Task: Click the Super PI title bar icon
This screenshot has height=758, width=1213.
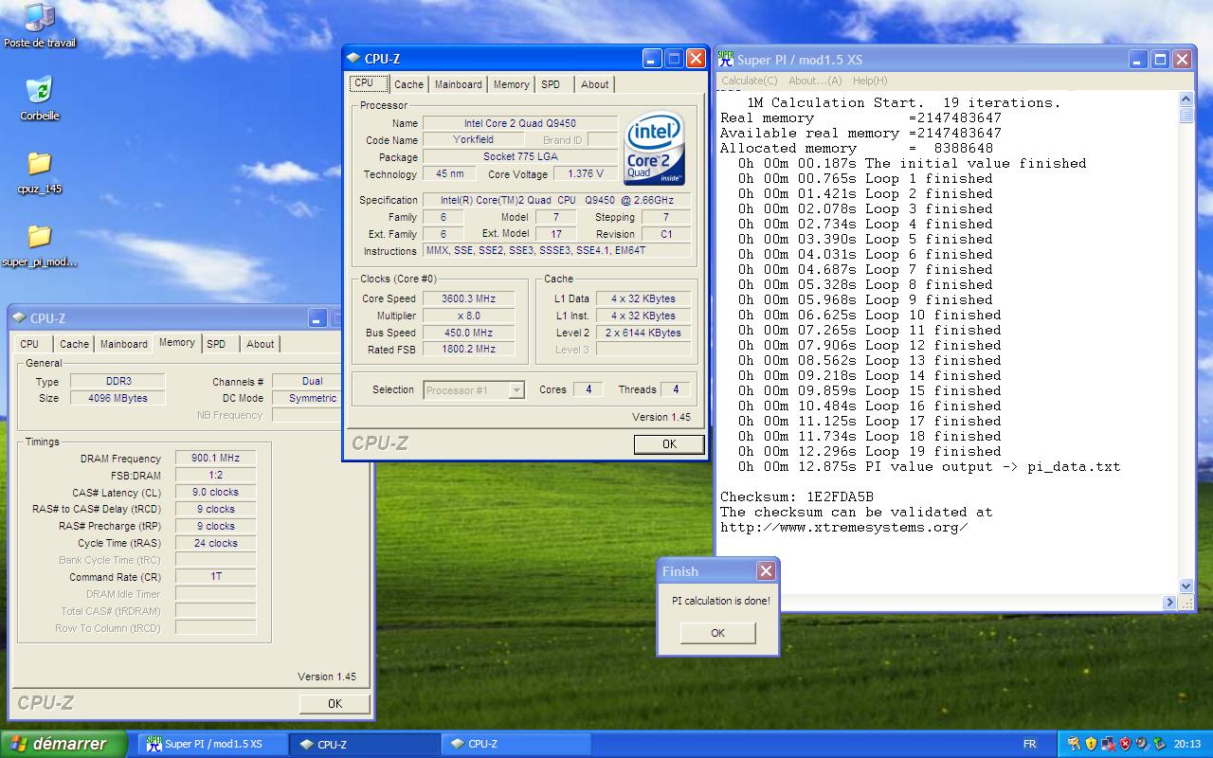Action: 726,59
